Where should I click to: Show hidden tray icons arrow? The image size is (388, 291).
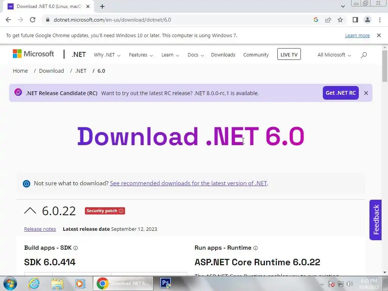[322, 284]
